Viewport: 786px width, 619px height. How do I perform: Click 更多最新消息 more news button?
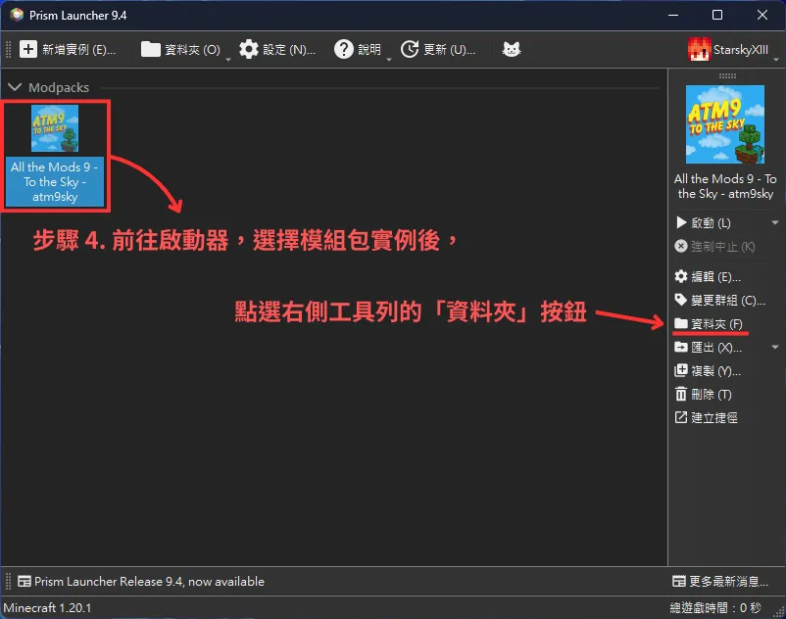(720, 582)
